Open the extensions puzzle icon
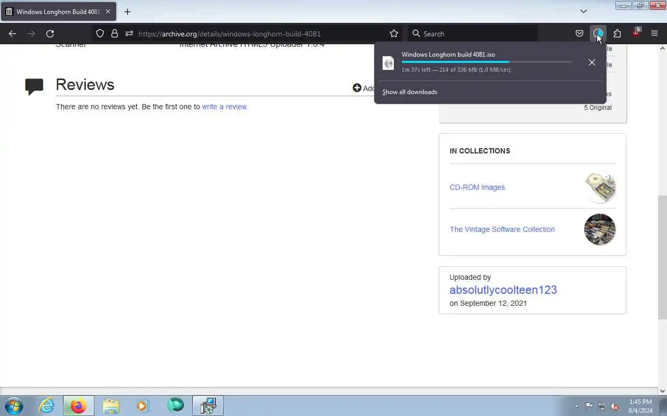Viewport: 667px width, 416px height. coord(617,34)
